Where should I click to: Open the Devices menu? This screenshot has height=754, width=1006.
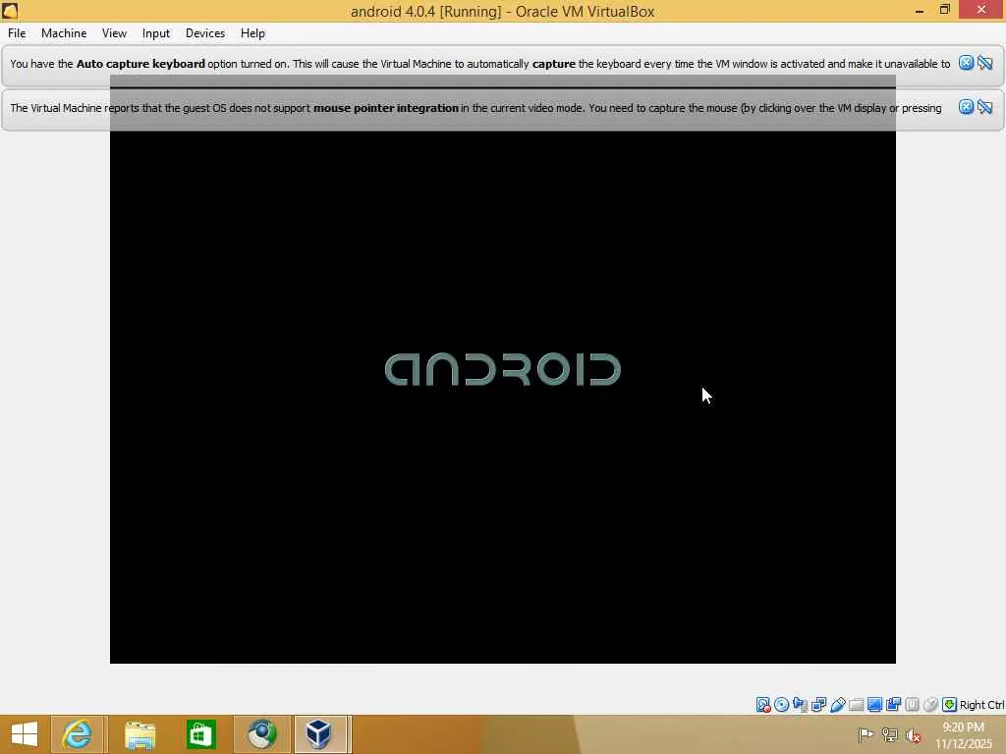point(205,33)
